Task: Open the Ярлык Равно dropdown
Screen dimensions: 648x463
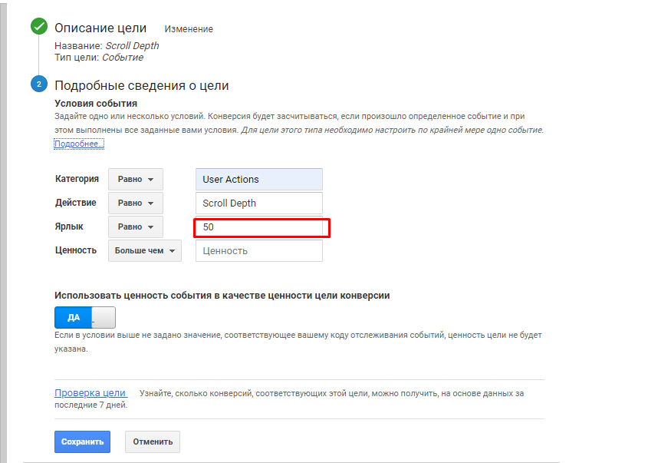Action: click(x=136, y=227)
